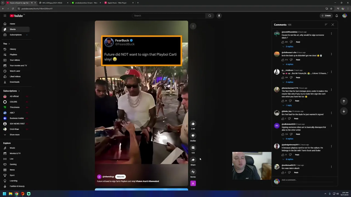This screenshot has height=197, width=351.
Task: Expand 1 reply under @leviackerman1176
Action: (287, 105)
